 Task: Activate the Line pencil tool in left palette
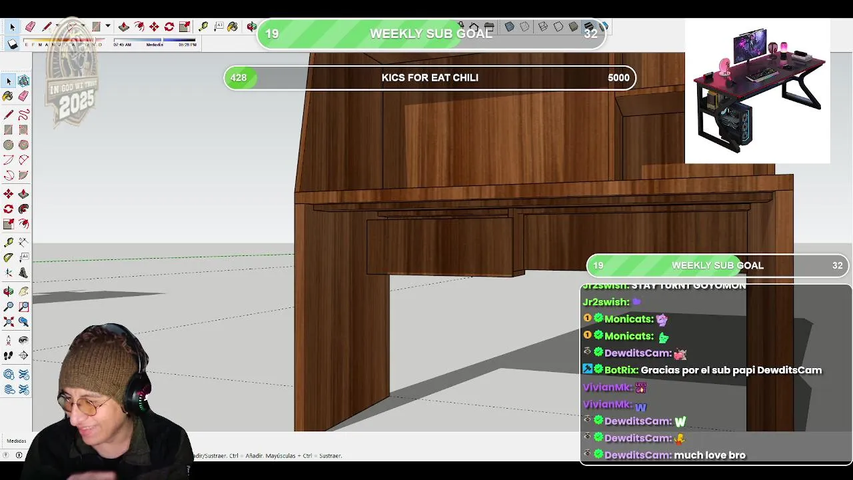[x=9, y=115]
